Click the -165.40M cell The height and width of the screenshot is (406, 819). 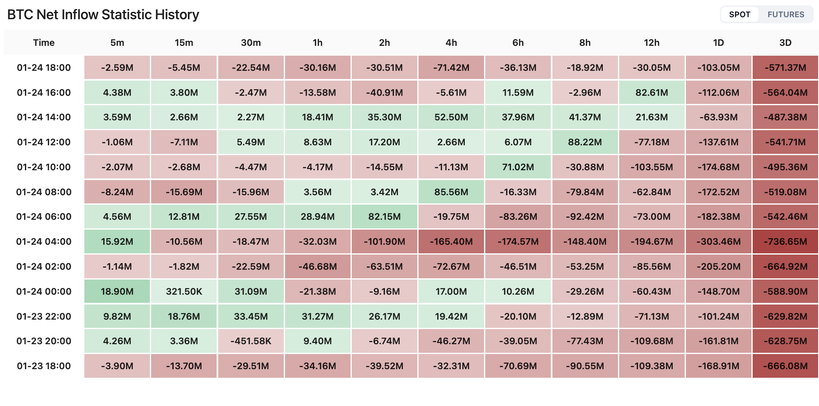click(451, 241)
